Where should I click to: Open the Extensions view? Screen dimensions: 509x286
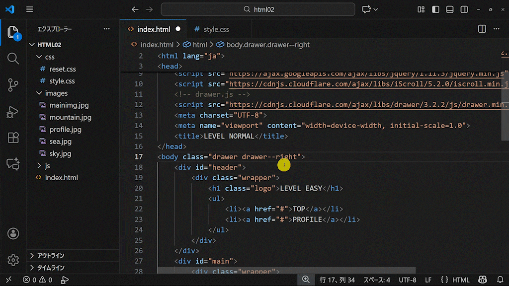(x=13, y=138)
